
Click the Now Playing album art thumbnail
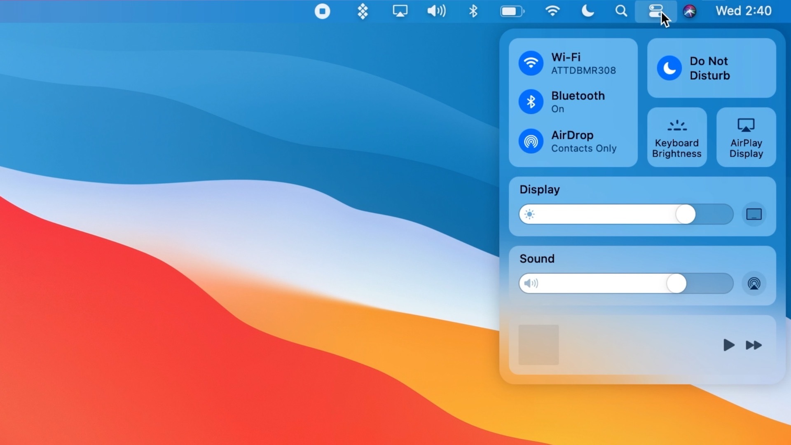(538, 344)
